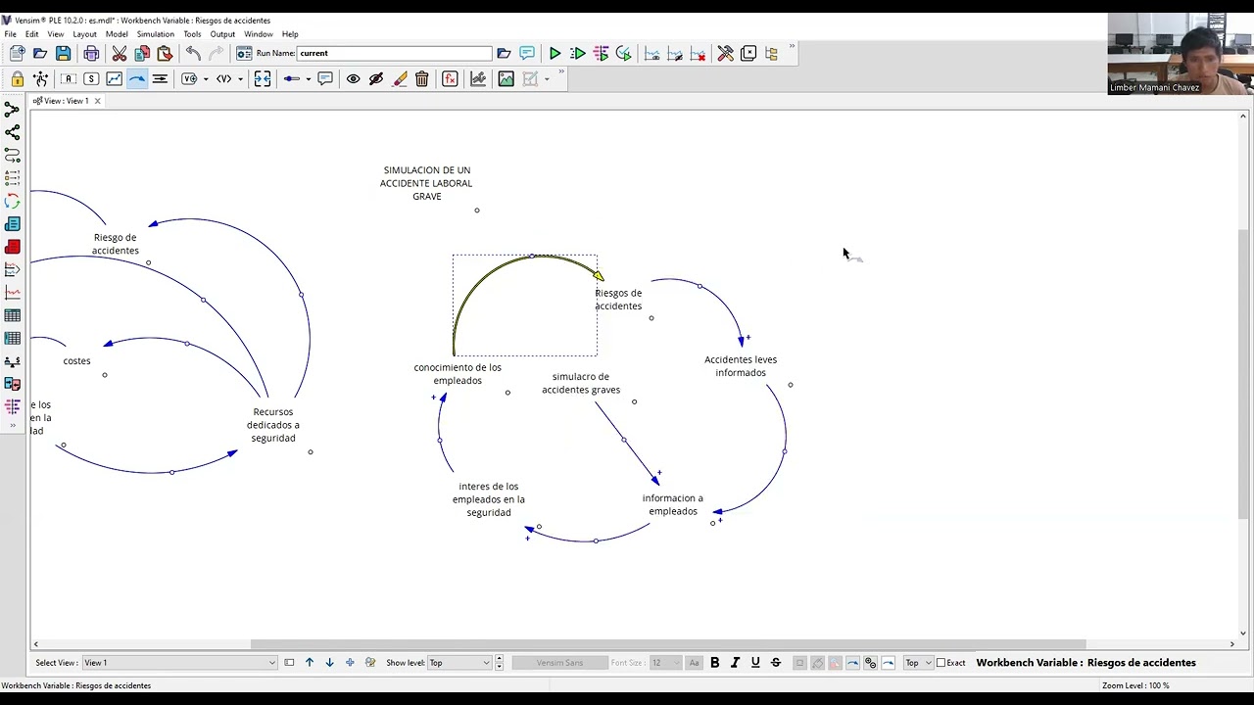
Task: Enable the Exact checkbox
Action: point(940,663)
